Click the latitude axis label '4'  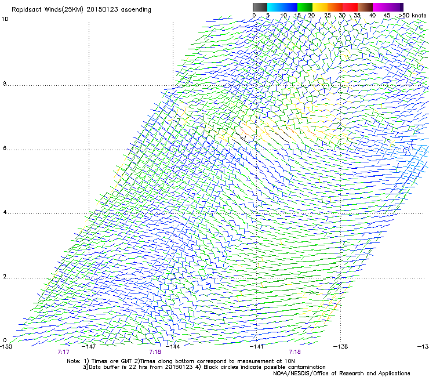tap(5, 212)
